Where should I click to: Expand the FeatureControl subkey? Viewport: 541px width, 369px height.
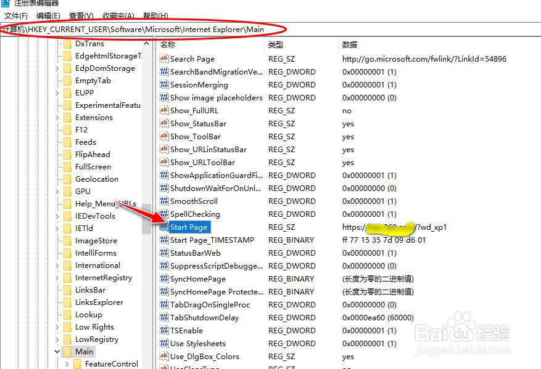pos(67,364)
